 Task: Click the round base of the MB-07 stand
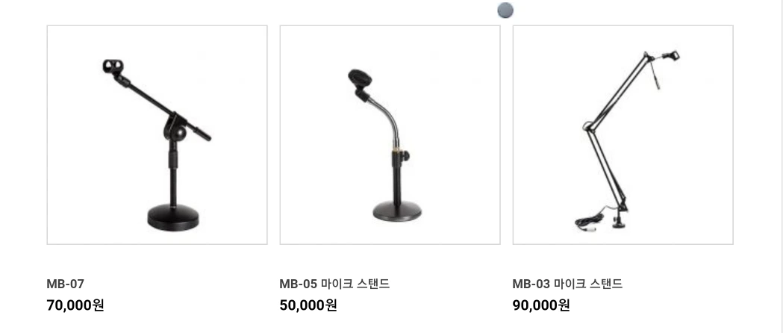pyautogui.click(x=173, y=218)
